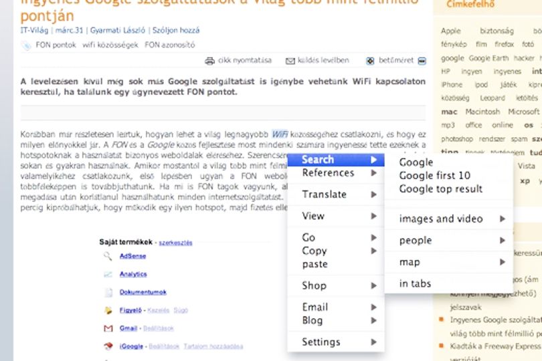The image size is (542, 361).
Task: Click the envelope icon for küldés levélben
Action: tap(290, 61)
